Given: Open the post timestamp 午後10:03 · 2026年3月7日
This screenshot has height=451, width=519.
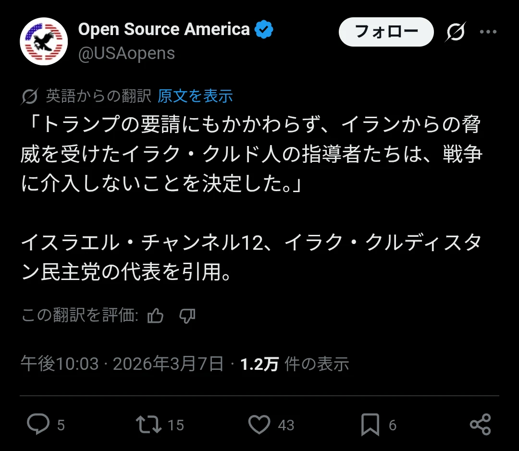Looking at the screenshot, I should [x=122, y=364].
